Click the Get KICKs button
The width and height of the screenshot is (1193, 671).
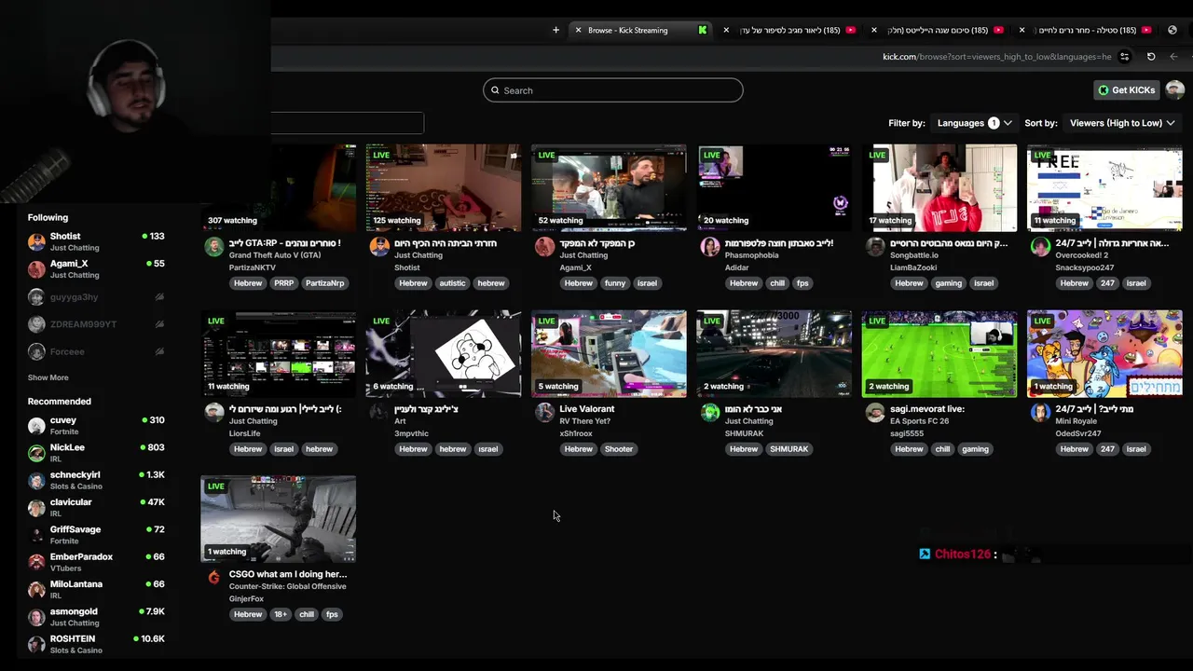click(1127, 90)
